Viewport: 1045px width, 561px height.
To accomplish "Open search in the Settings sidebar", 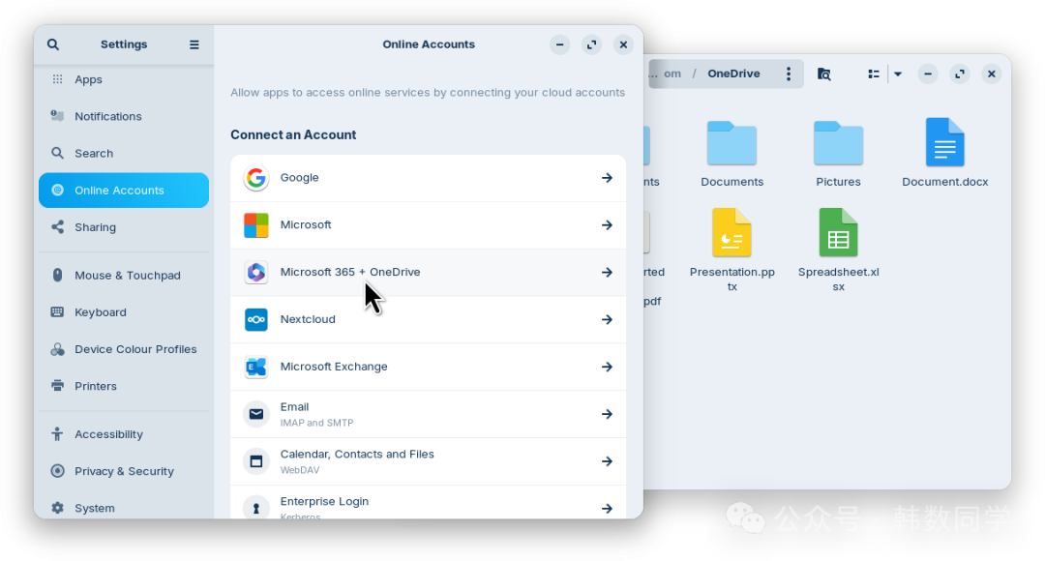I will (53, 44).
